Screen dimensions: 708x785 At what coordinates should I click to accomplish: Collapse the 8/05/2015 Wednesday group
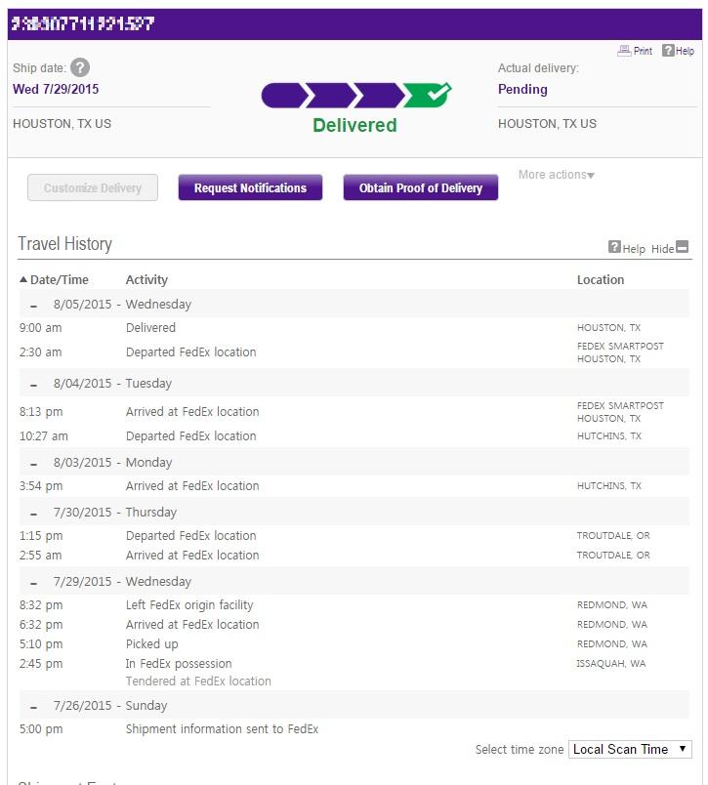coord(34,306)
